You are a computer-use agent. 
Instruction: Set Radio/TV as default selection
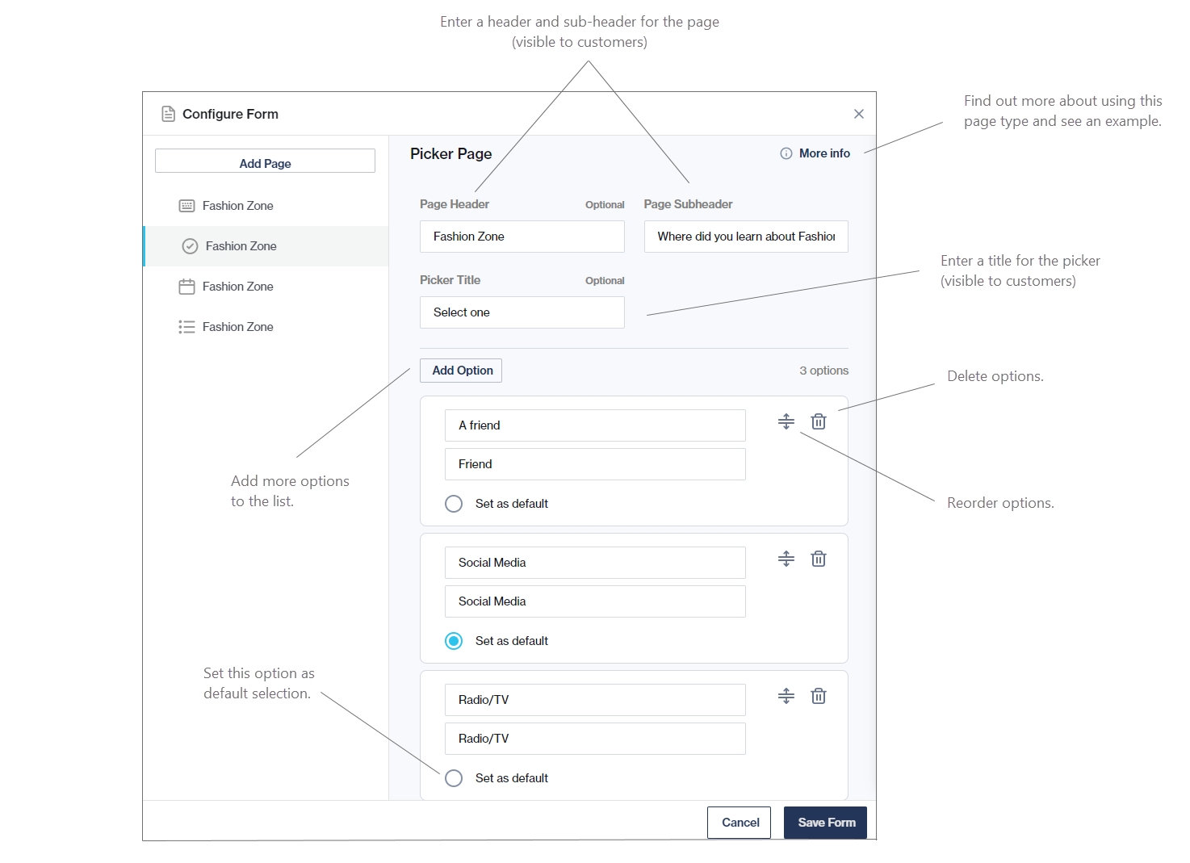[x=454, y=778]
